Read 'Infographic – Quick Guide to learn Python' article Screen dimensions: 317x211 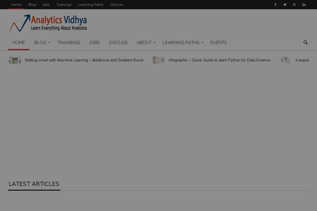click(x=219, y=60)
